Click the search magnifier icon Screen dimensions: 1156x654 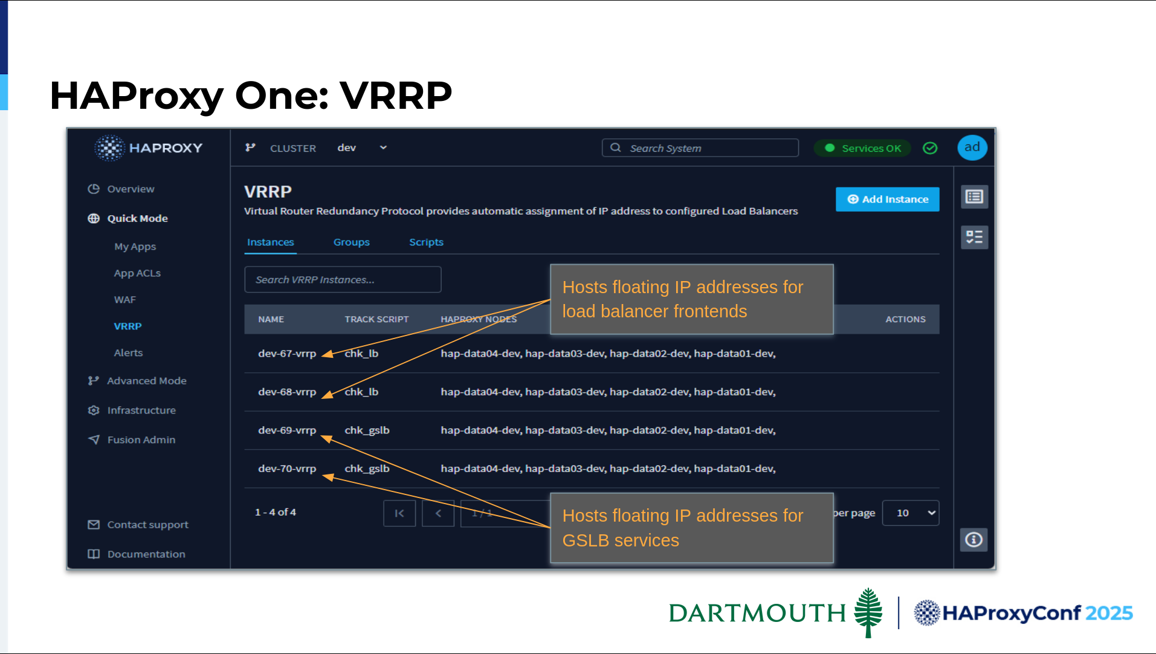point(615,147)
